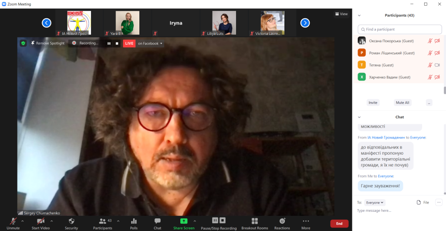Attach a File in chat
Image resolution: width=446 pixels, height=231 pixels.
click(x=422, y=203)
